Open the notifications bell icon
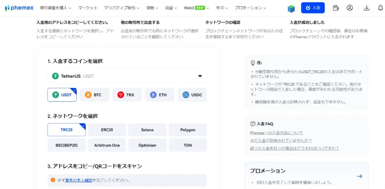Viewport: 385px width, 189px height. tap(380, 8)
